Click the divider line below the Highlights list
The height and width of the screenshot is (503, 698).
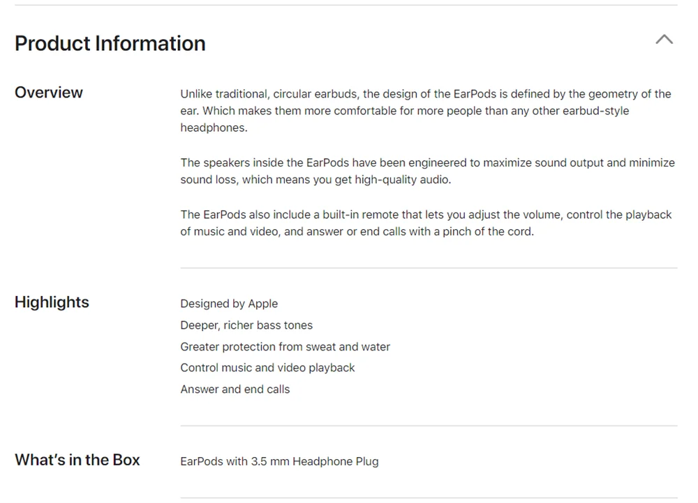point(429,426)
